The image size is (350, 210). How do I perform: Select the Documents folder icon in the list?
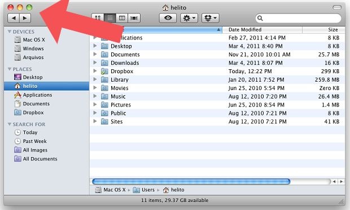point(104,55)
